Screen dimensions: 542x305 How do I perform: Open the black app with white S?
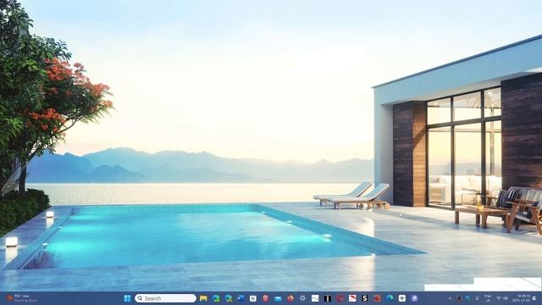pos(364,298)
